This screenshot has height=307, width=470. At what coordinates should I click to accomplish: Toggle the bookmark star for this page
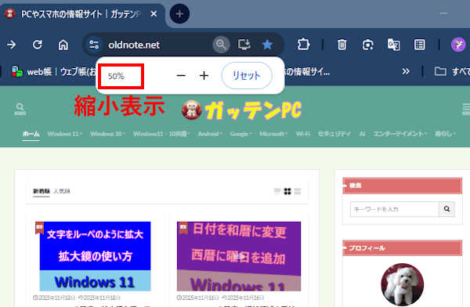[x=267, y=45]
